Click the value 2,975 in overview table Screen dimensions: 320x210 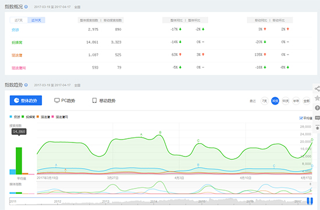(93, 30)
